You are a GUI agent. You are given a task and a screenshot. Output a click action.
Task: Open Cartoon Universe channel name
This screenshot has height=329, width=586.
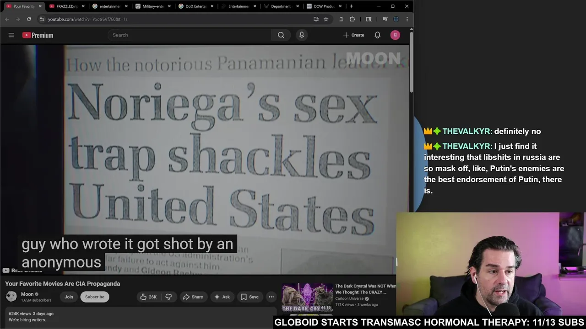(349, 298)
